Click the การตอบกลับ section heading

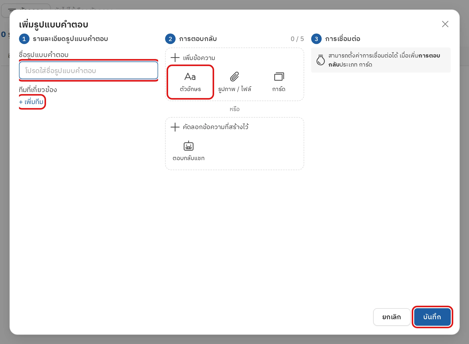[x=198, y=39]
